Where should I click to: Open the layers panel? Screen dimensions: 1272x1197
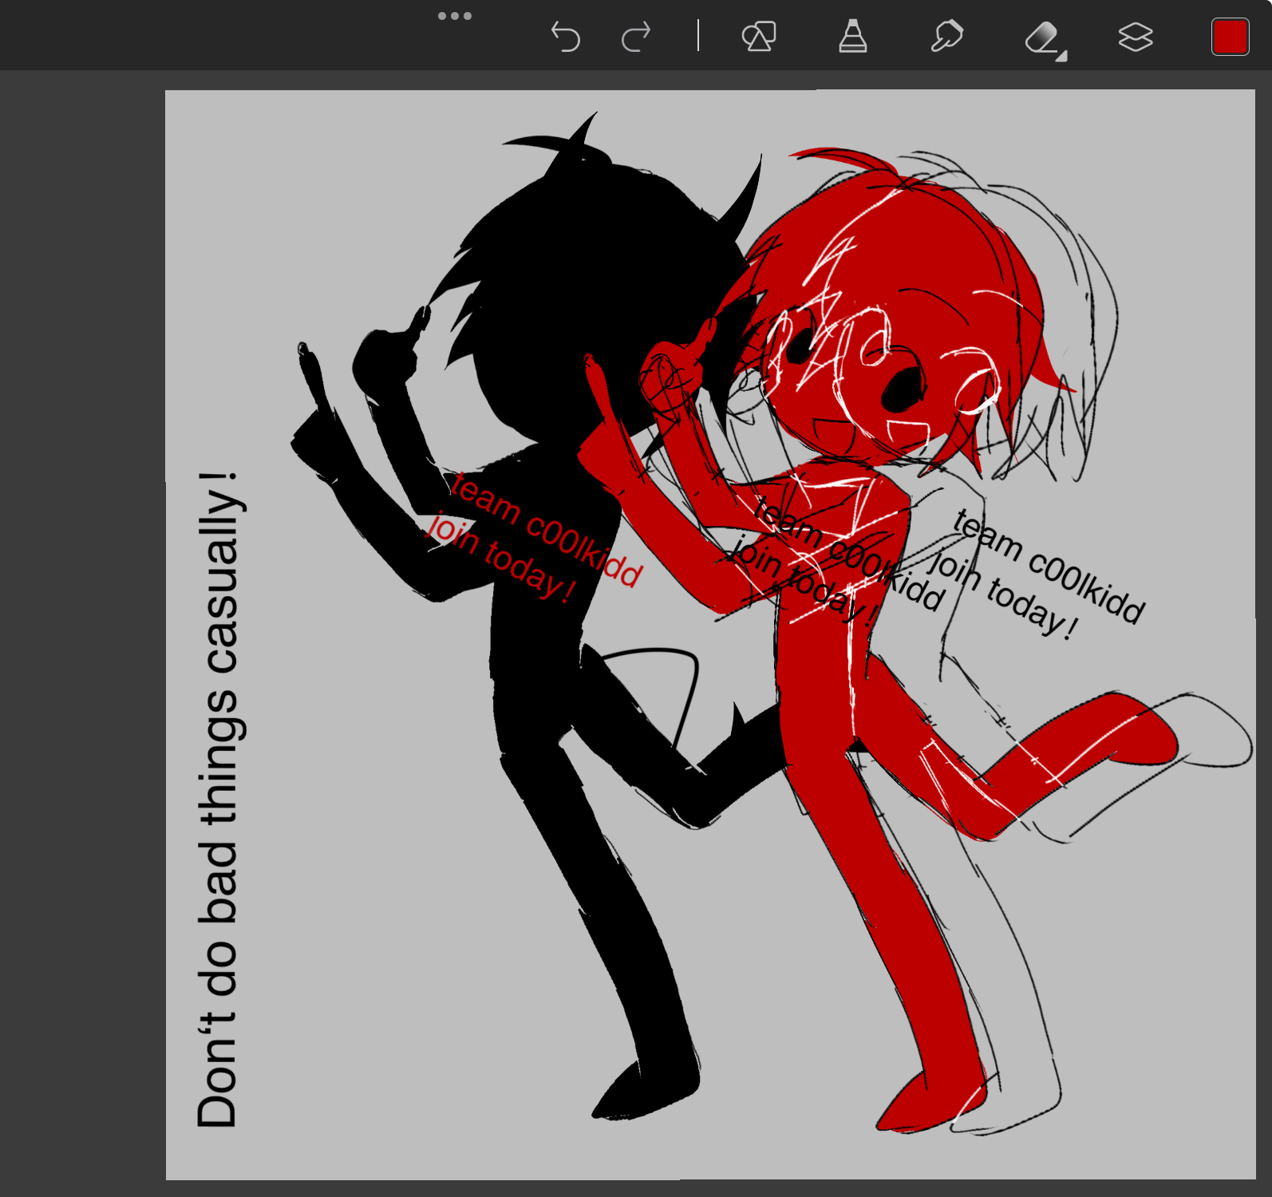click(1135, 37)
